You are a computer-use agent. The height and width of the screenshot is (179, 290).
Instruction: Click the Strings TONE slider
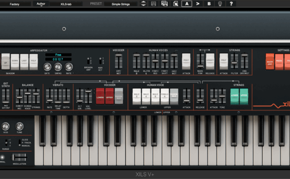coord(222,96)
